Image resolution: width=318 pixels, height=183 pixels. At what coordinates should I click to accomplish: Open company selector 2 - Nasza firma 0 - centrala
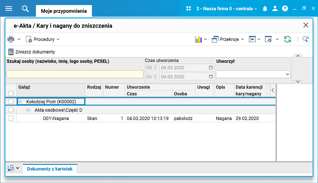click(226, 9)
